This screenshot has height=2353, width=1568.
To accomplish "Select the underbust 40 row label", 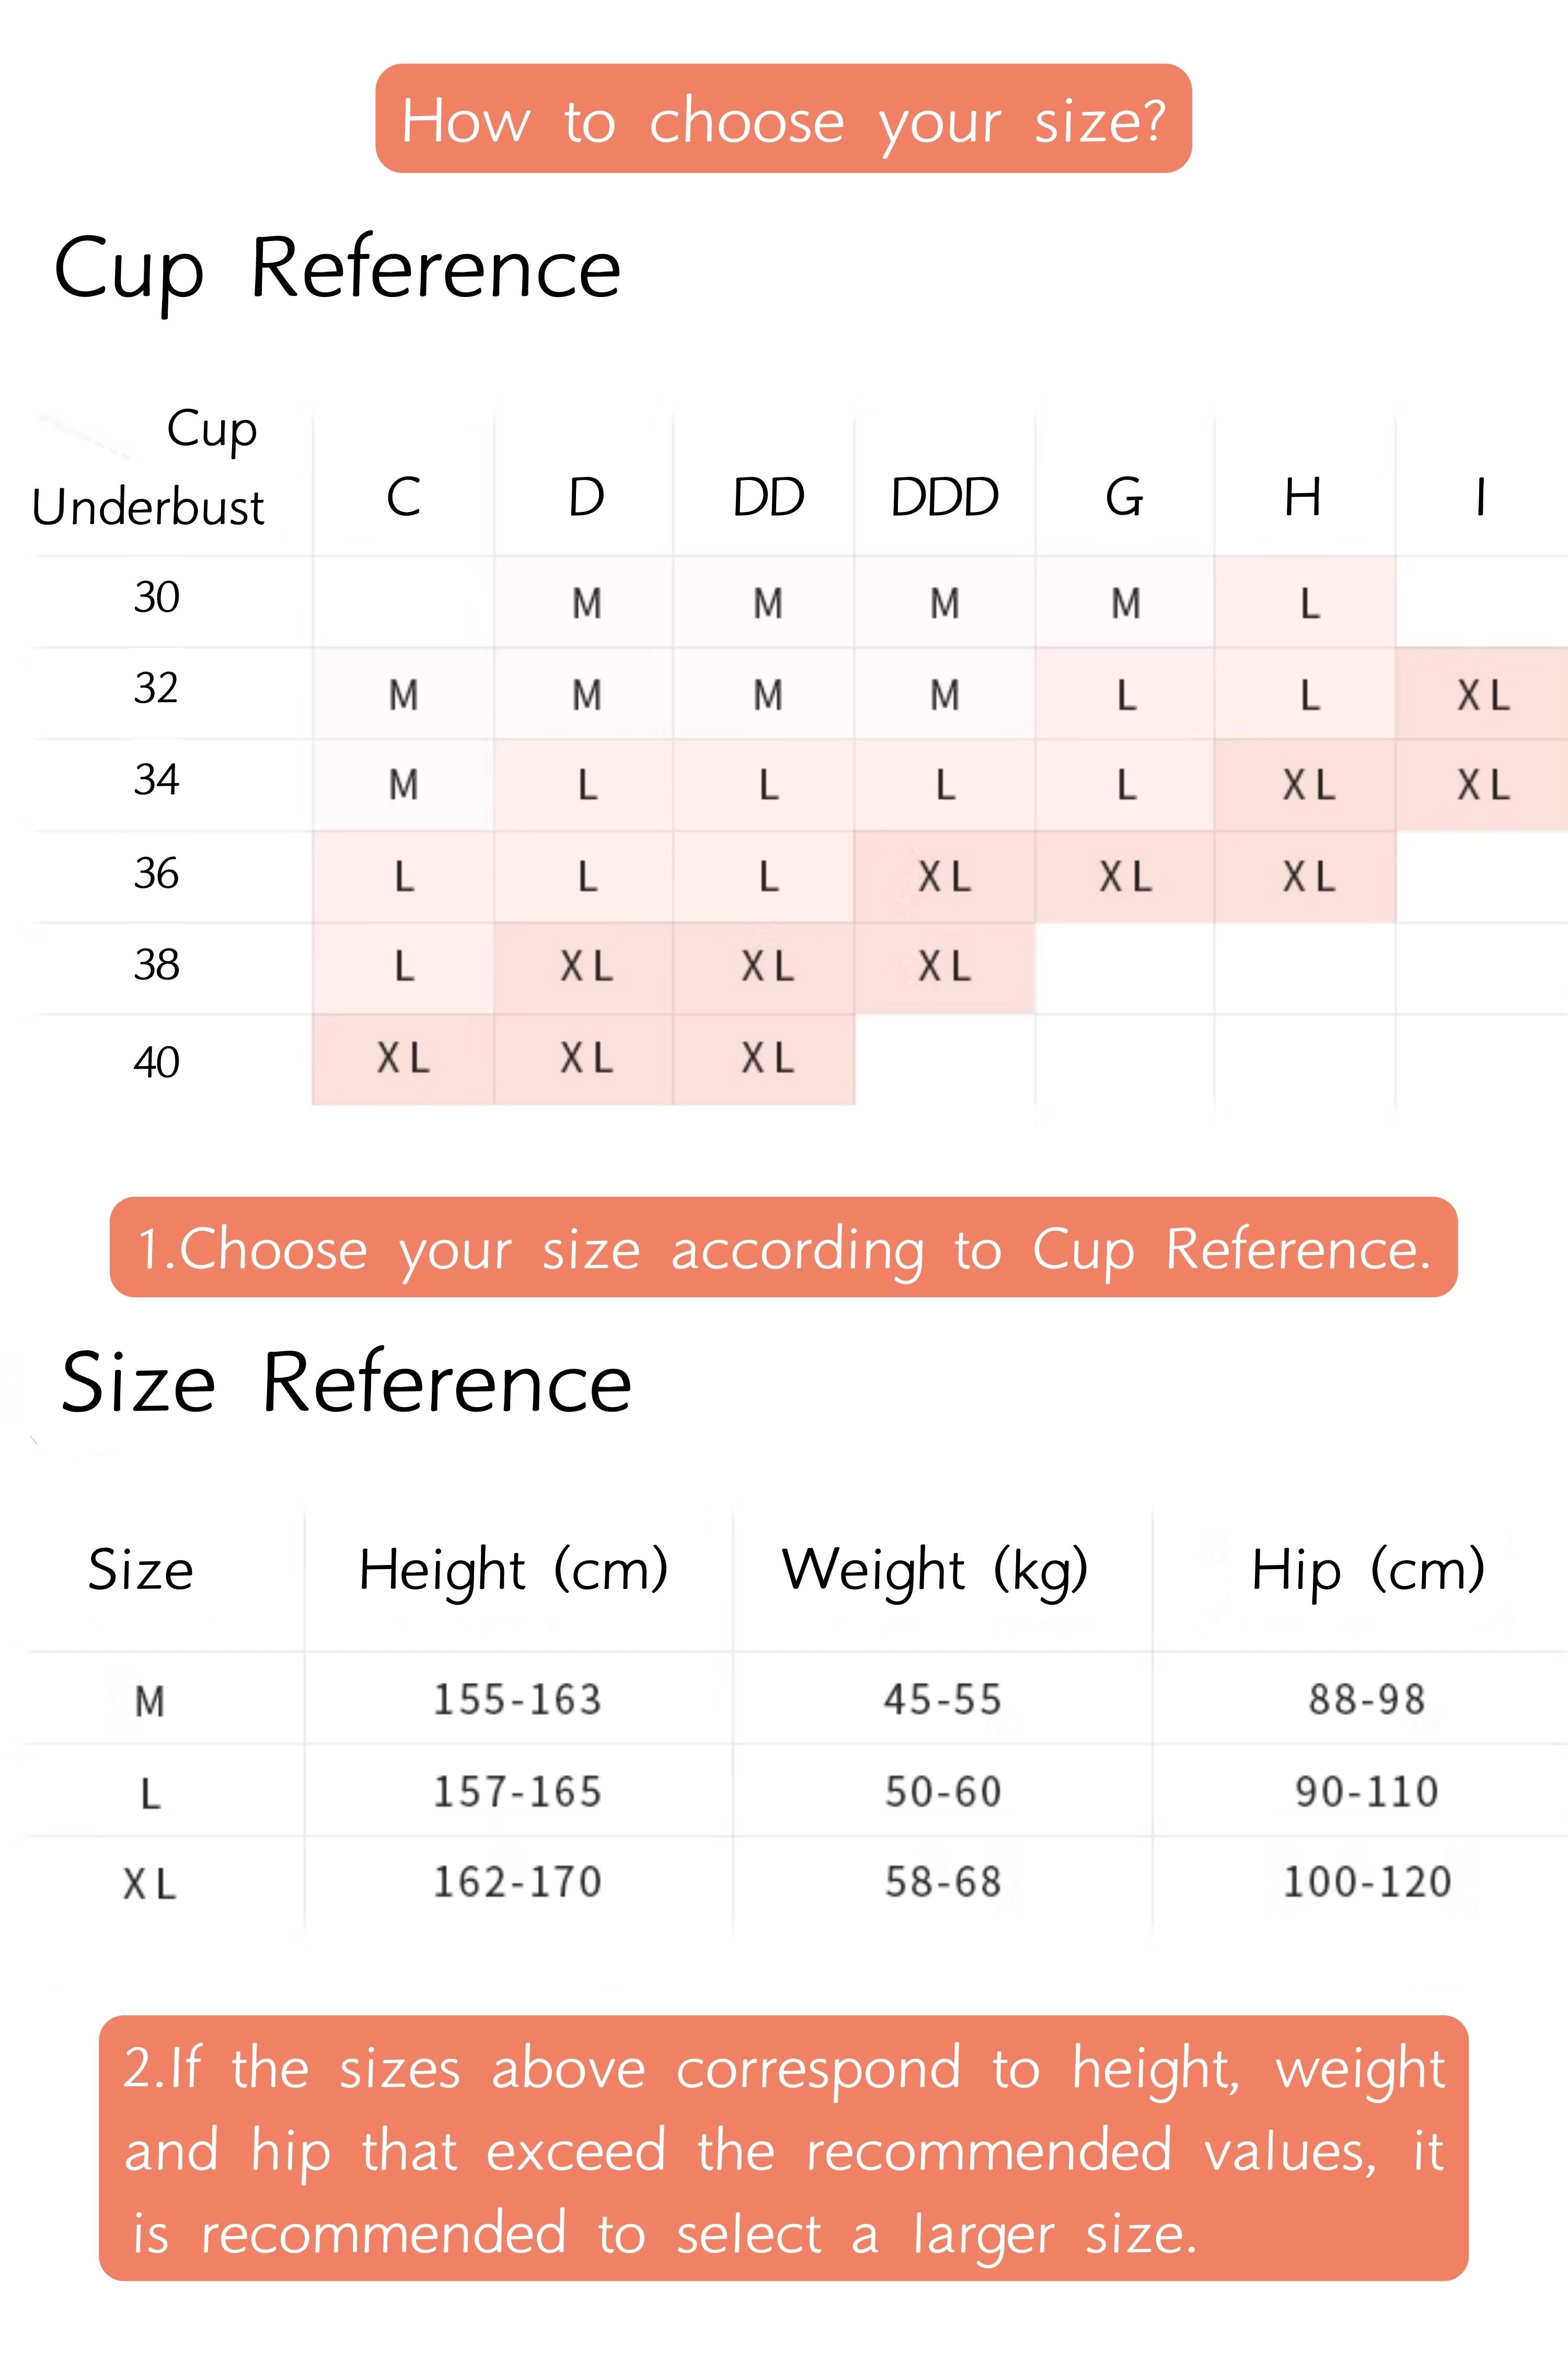I will [x=157, y=1061].
